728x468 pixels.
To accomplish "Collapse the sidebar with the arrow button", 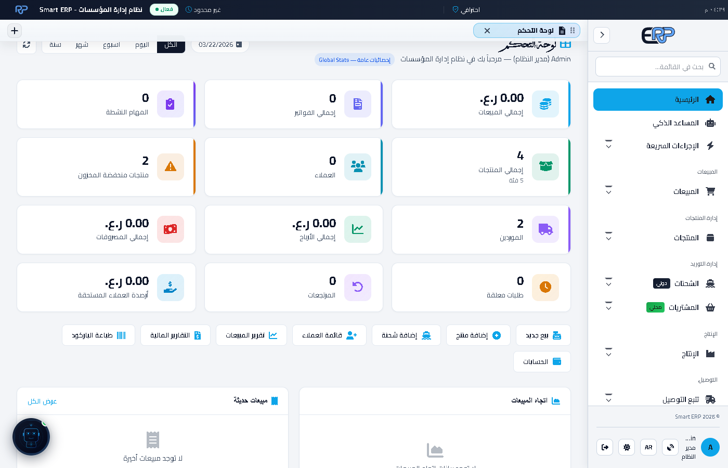I will point(602,35).
